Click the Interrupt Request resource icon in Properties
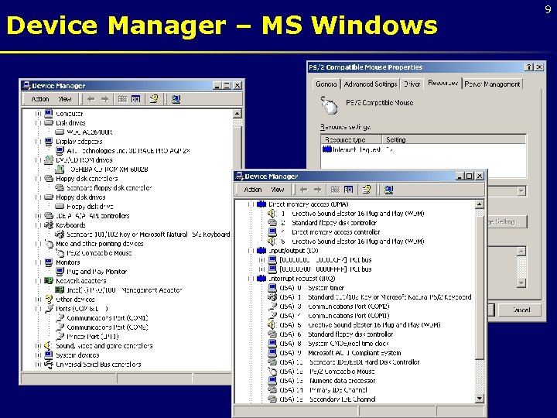This screenshot has height=418, width=557. click(x=326, y=149)
